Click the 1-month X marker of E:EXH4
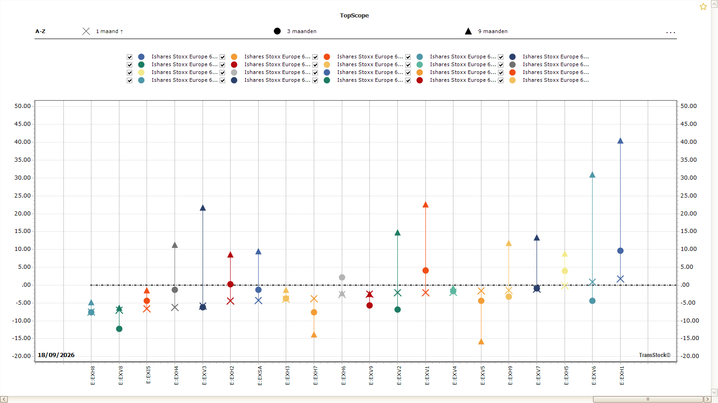 click(175, 307)
